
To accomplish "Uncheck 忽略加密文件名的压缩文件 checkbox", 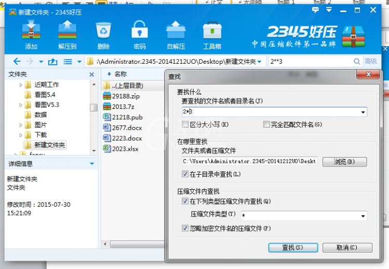I will [x=185, y=228].
